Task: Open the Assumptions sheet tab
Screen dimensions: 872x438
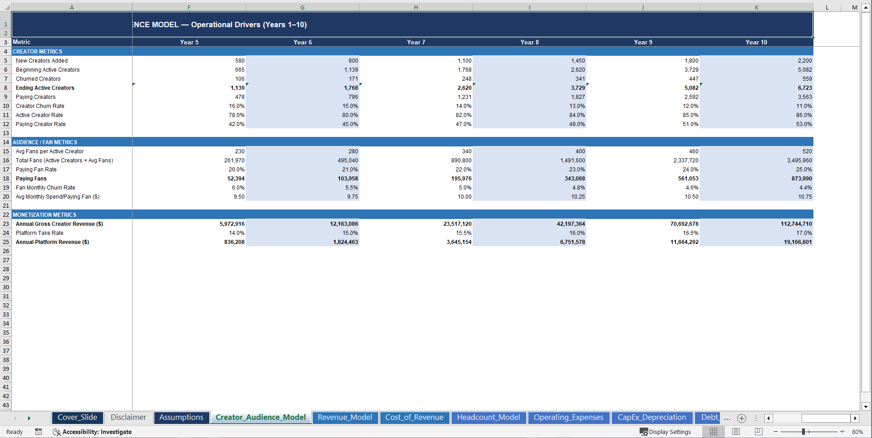Action: pyautogui.click(x=181, y=418)
